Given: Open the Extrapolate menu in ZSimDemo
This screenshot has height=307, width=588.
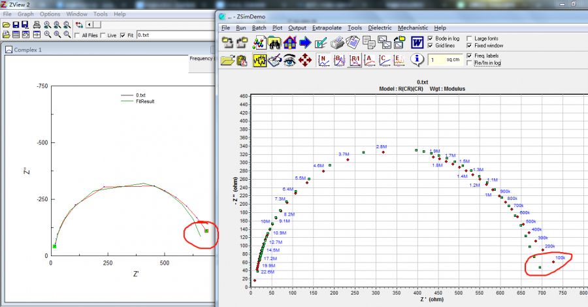Looking at the screenshot, I should pyautogui.click(x=326, y=28).
